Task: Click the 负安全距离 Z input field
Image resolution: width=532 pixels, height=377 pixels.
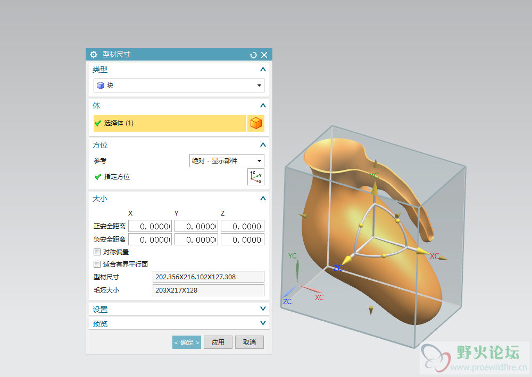Action: [x=243, y=239]
